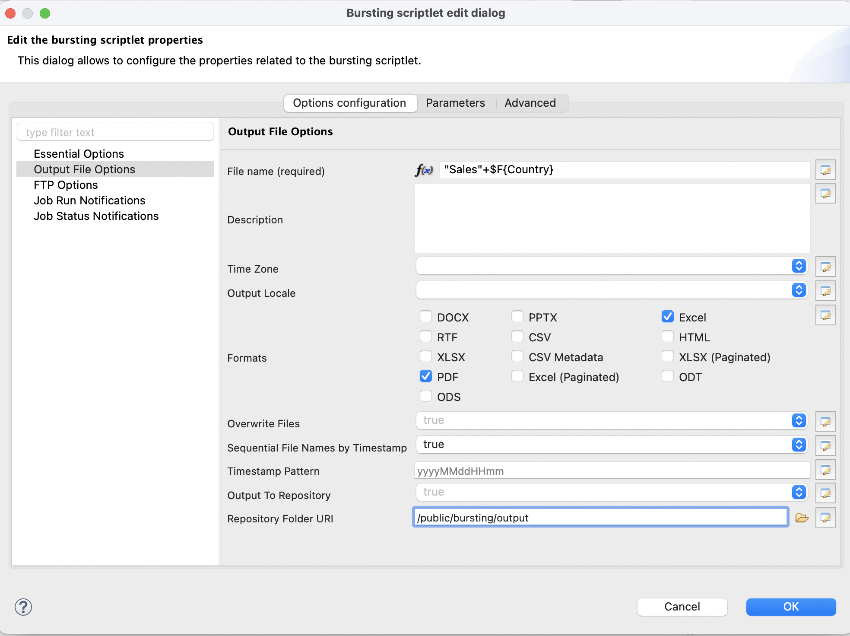Enable the PPTX format checkbox
This screenshot has width=850, height=636.
517,317
